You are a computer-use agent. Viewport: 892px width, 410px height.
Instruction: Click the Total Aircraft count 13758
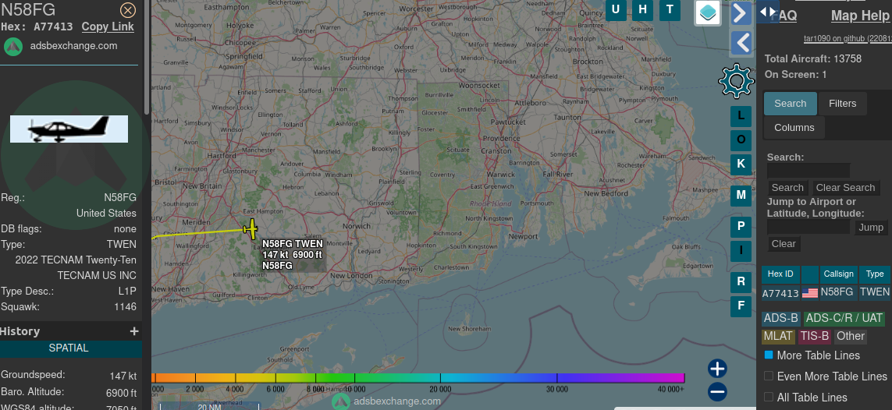(847, 59)
